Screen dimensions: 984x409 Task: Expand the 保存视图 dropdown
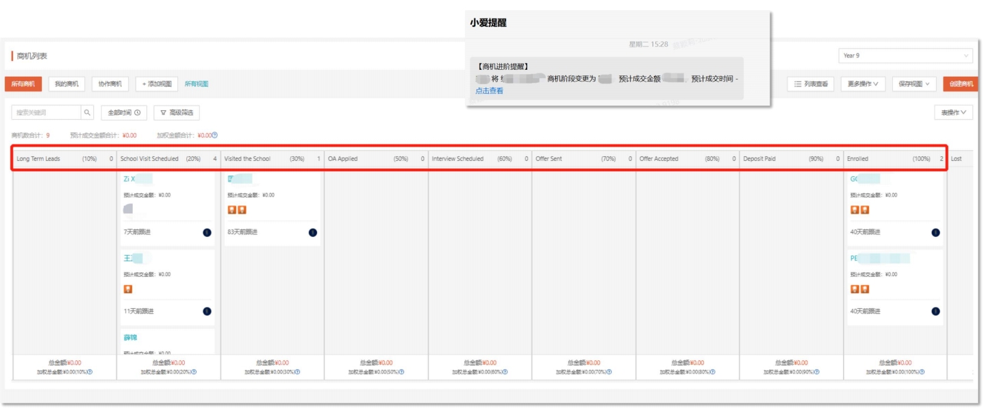point(915,84)
